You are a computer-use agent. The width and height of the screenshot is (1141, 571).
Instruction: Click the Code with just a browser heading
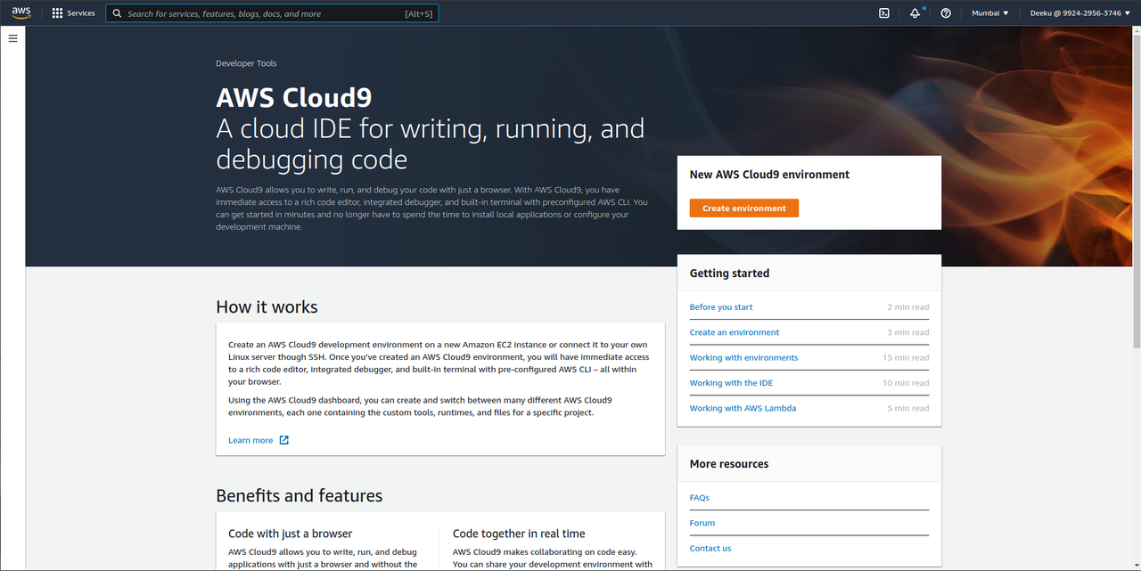291,534
